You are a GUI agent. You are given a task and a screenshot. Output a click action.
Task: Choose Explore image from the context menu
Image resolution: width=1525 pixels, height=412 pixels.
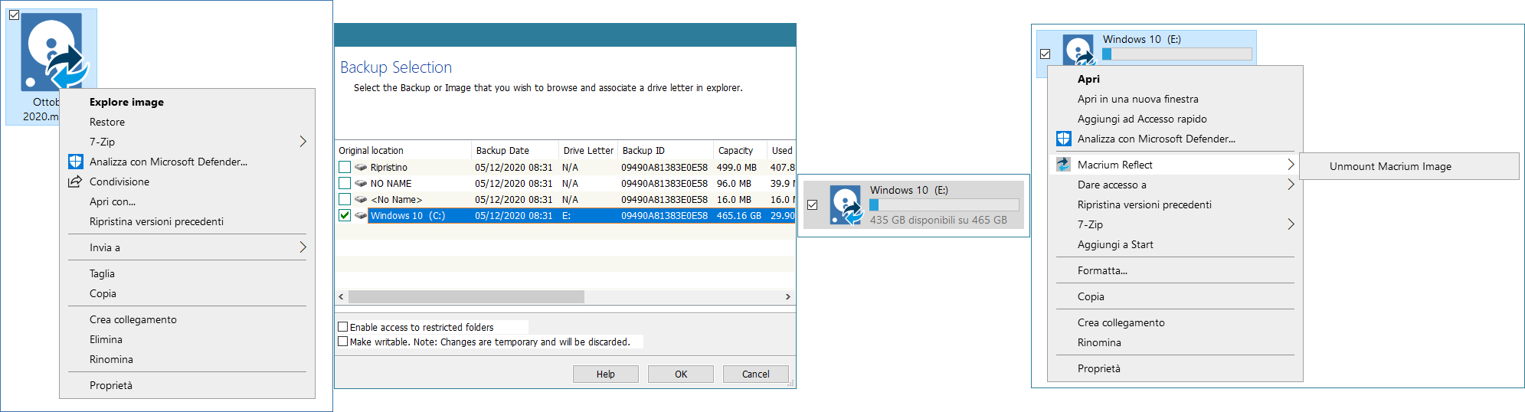[x=126, y=102]
